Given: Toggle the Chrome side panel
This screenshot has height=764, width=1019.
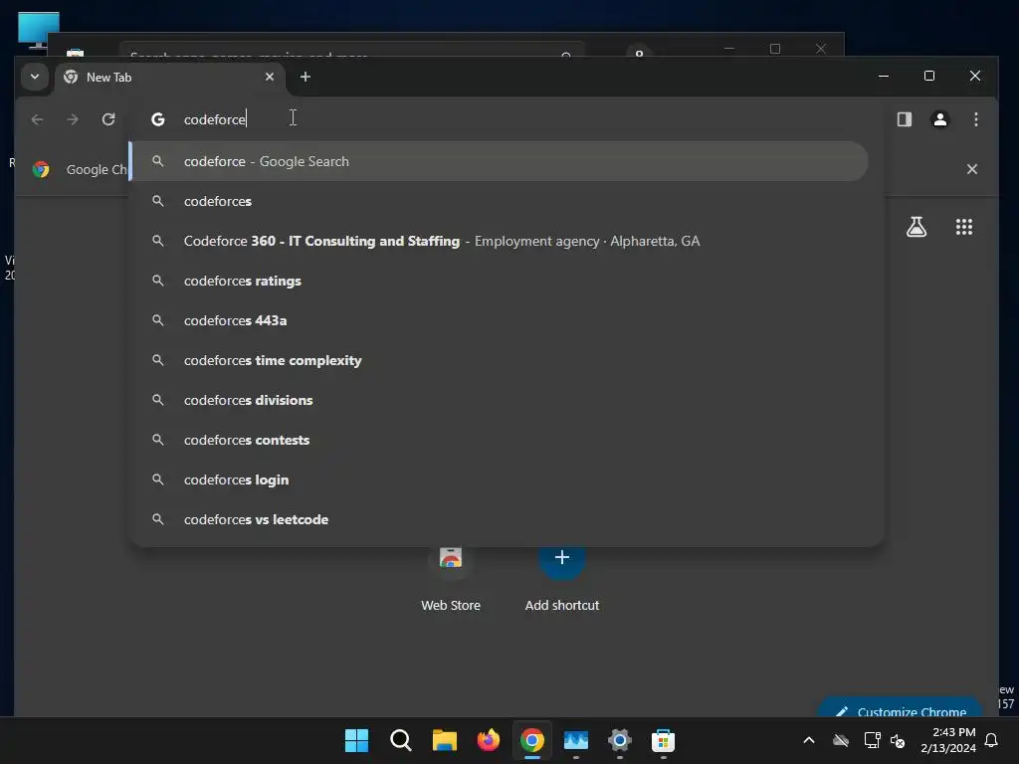Looking at the screenshot, I should click(904, 119).
